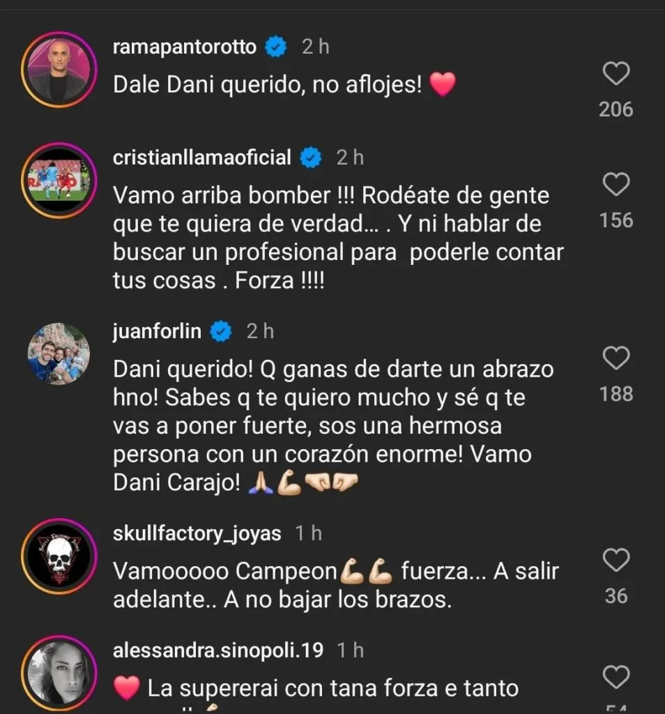665x714 pixels.
Task: Click verified badge next to ramapantorotto
Action: (x=277, y=47)
